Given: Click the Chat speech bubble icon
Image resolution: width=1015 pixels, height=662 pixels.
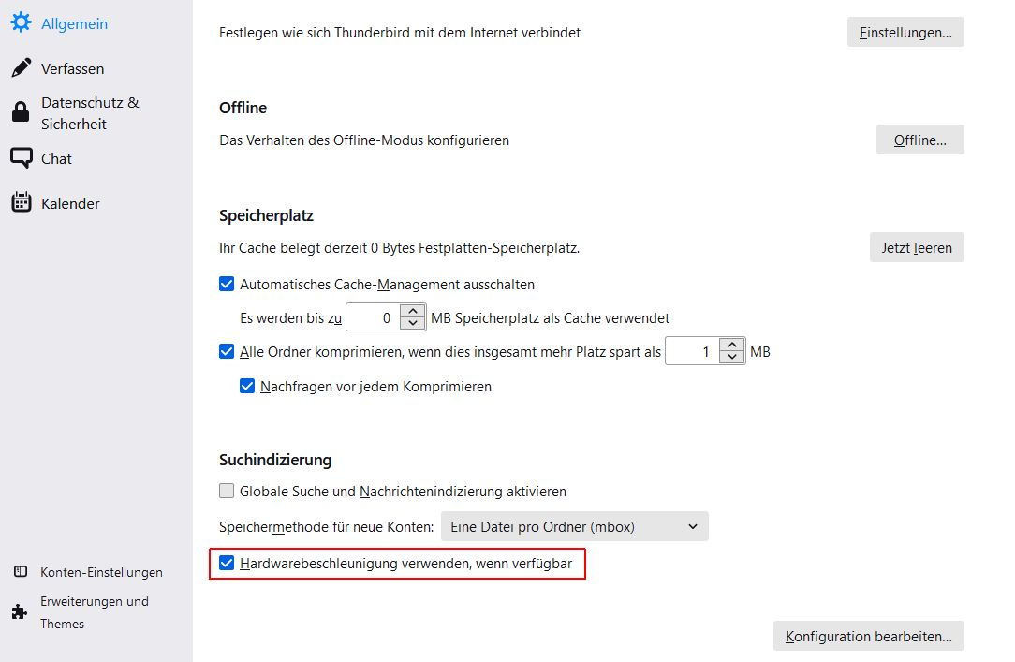Looking at the screenshot, I should (x=21, y=158).
